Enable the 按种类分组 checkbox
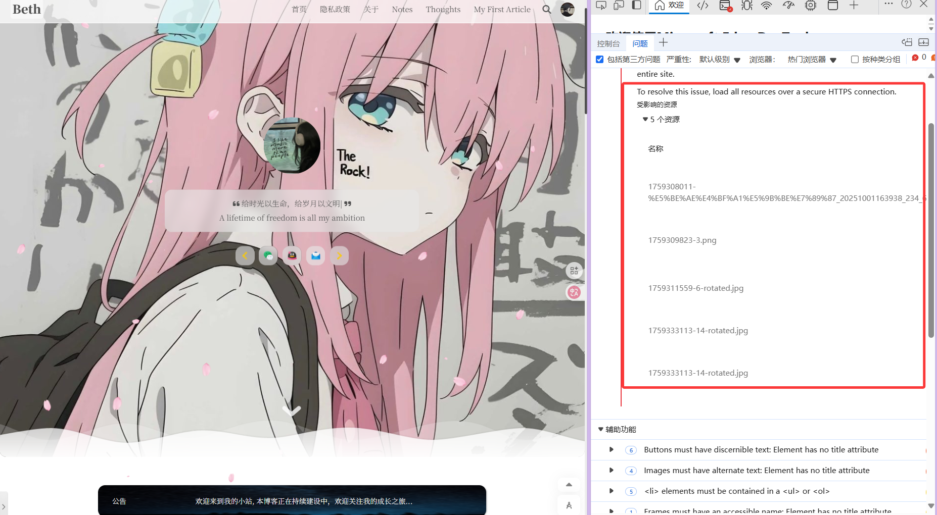The image size is (937, 515). click(x=855, y=60)
